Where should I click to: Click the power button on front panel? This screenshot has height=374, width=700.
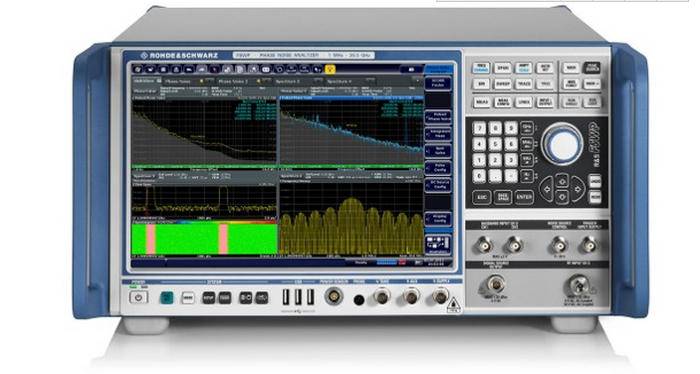[138, 297]
